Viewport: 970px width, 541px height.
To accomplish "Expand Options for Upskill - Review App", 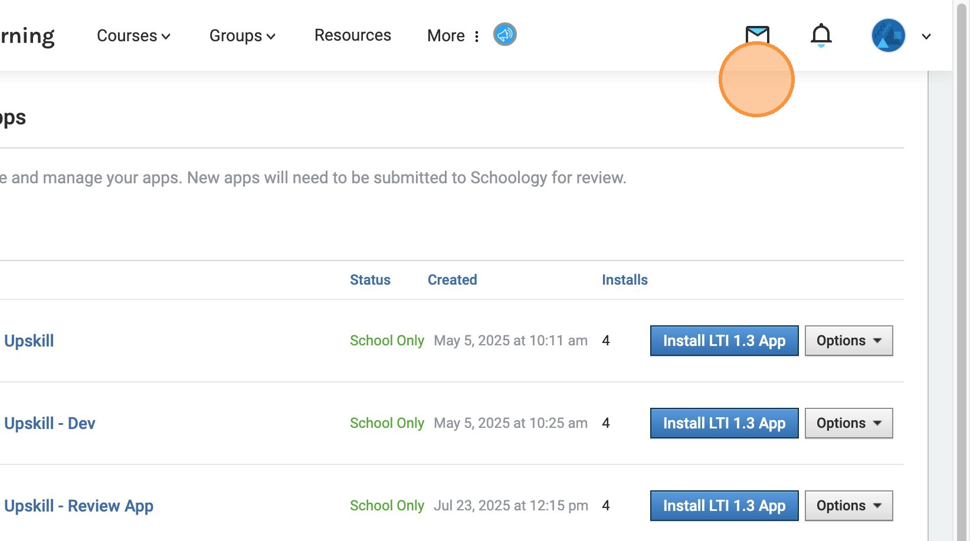I will [x=848, y=506].
